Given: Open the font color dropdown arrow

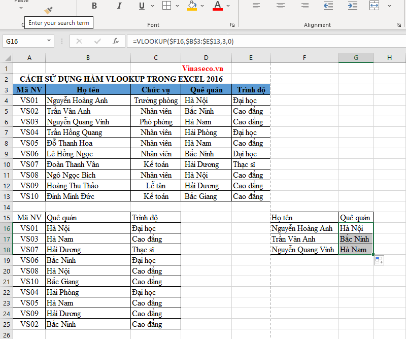Looking at the screenshot, I should click(228, 6).
